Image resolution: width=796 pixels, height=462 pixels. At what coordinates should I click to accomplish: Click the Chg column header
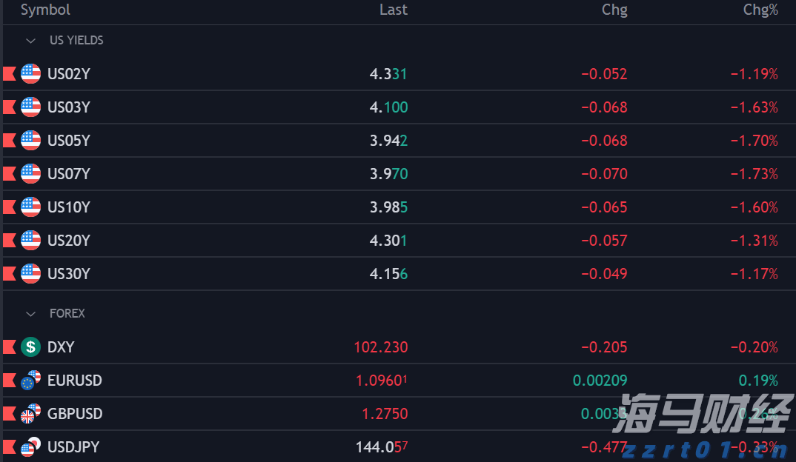[614, 10]
